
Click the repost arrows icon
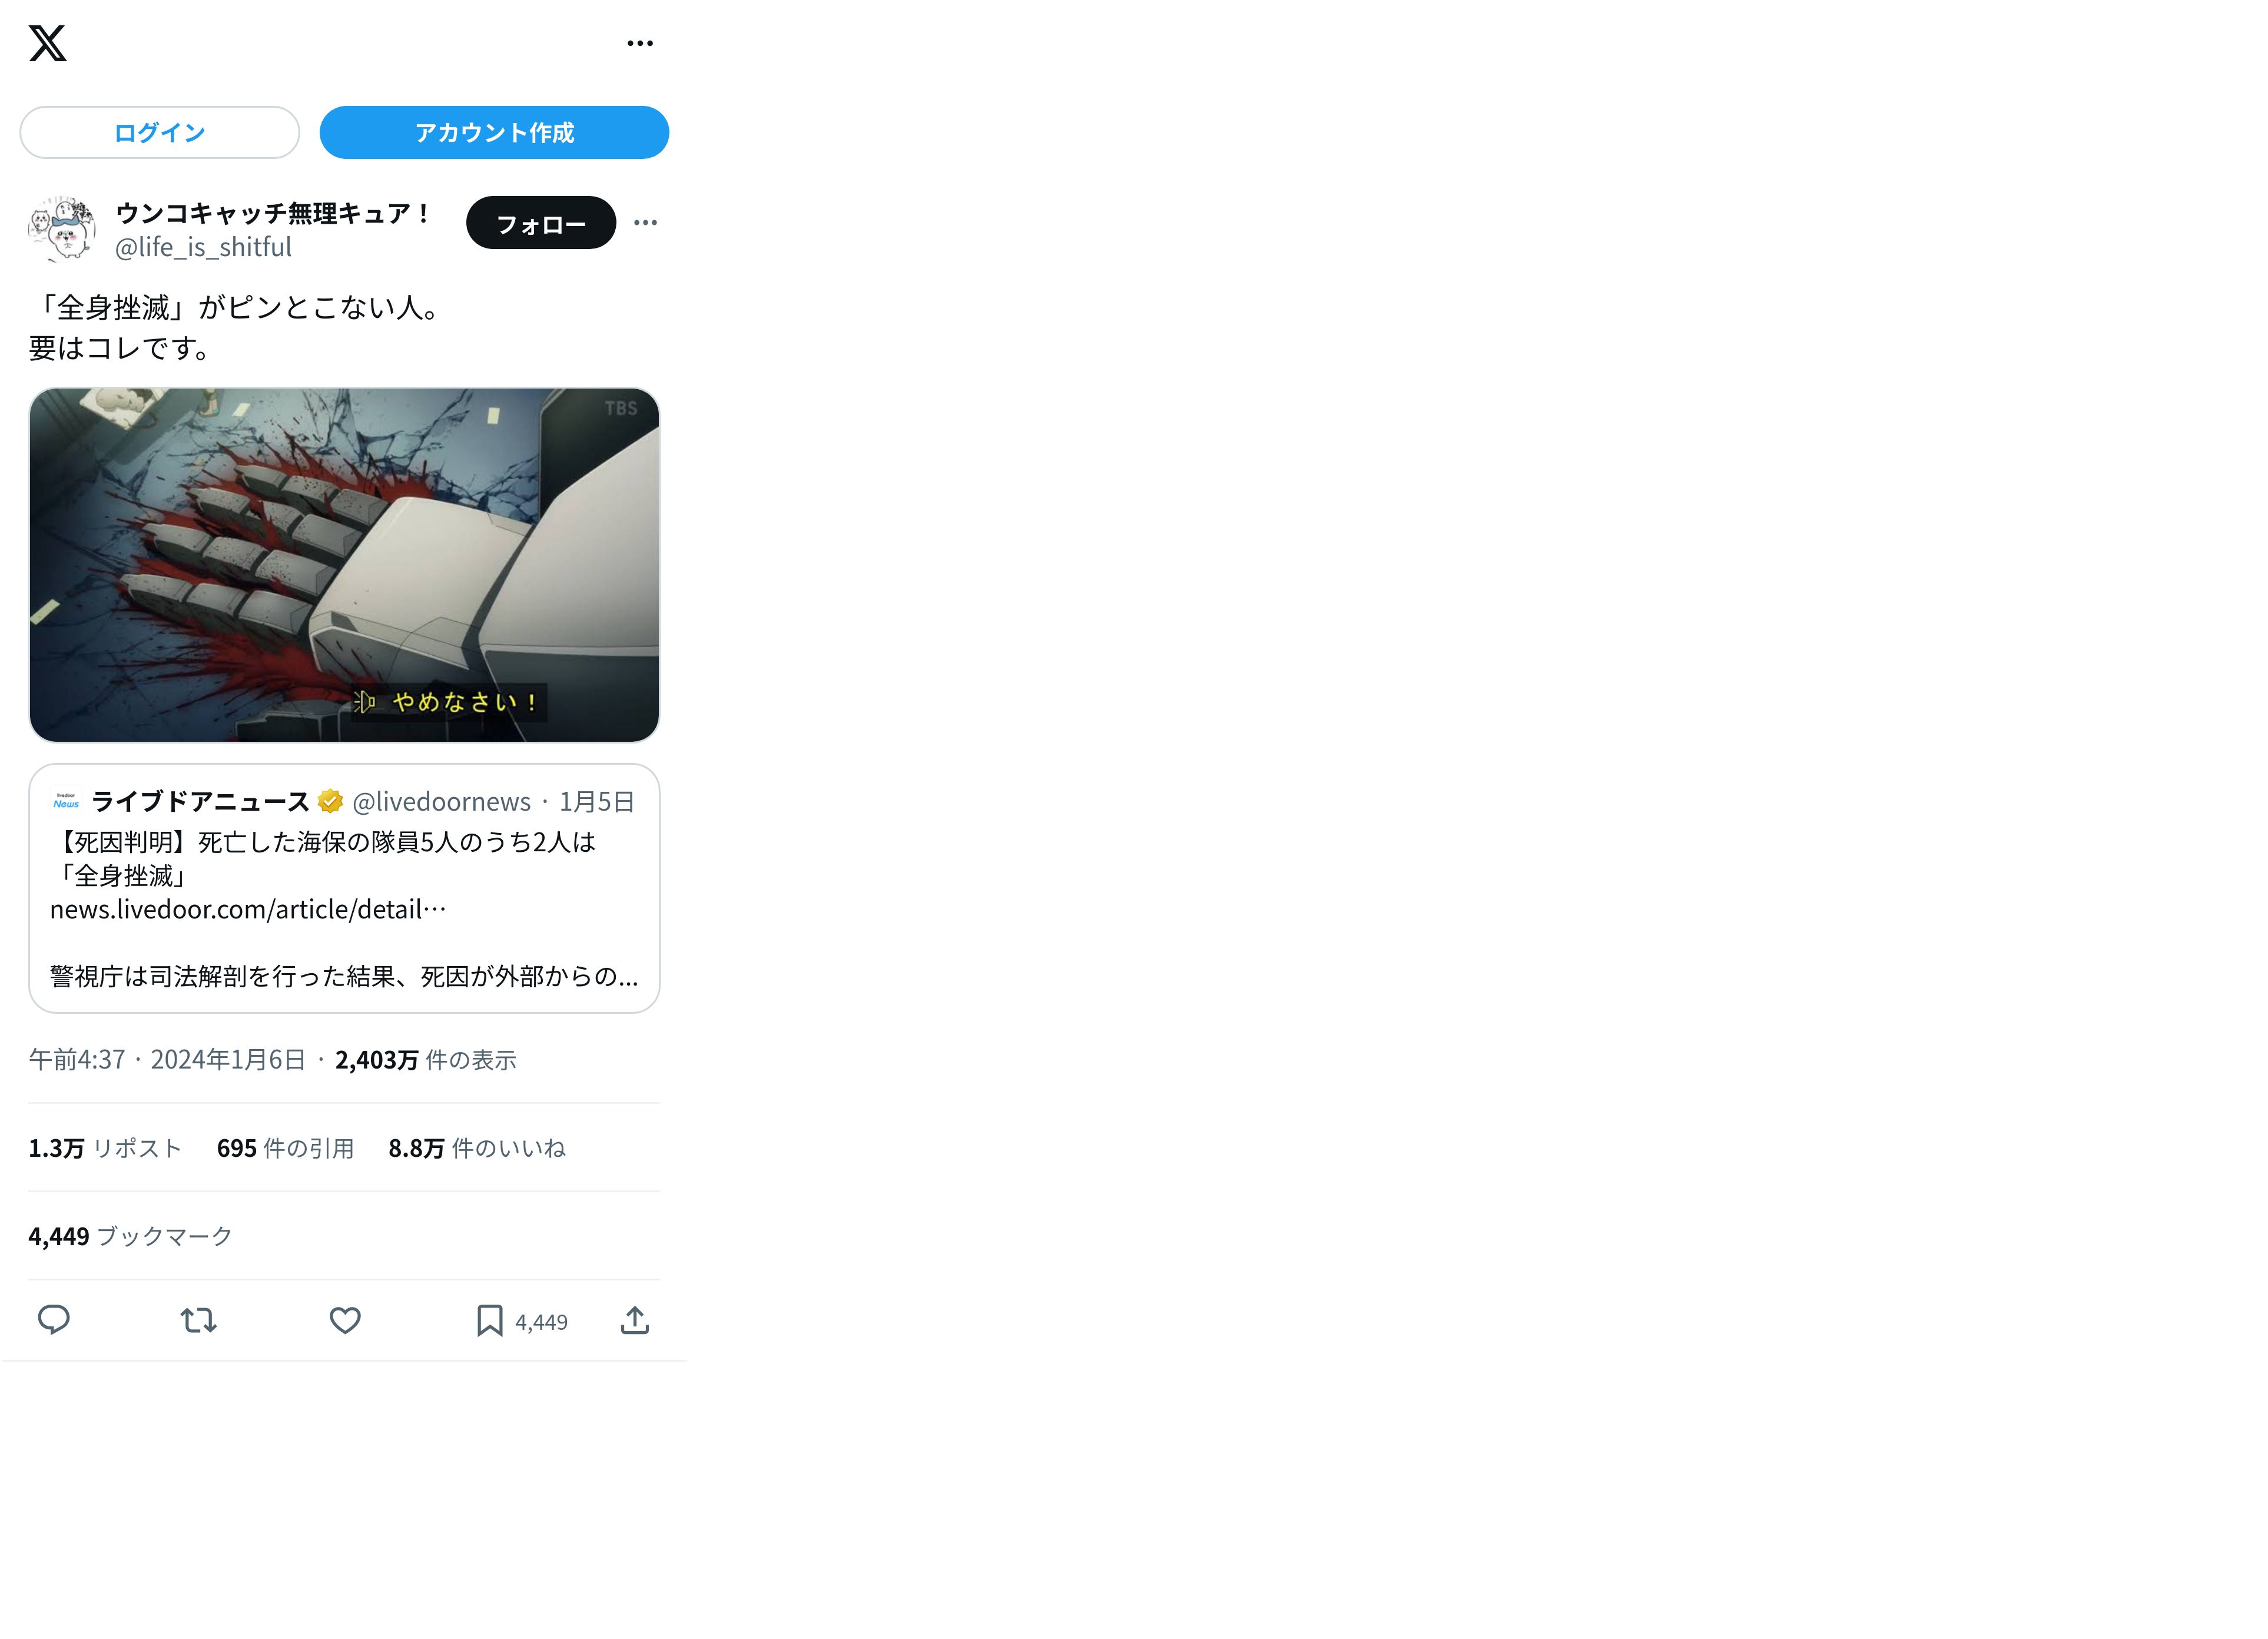pyautogui.click(x=199, y=1321)
